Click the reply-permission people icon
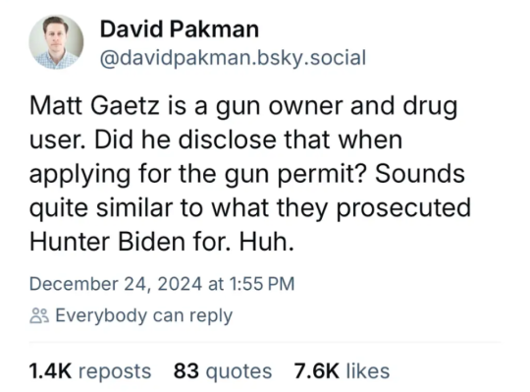The image size is (530, 392). tap(39, 315)
